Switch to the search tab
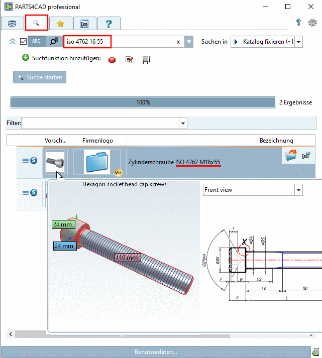The image size is (322, 358). (36, 23)
